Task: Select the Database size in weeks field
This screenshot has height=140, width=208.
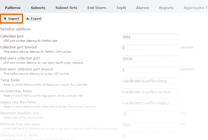Action: point(150,135)
